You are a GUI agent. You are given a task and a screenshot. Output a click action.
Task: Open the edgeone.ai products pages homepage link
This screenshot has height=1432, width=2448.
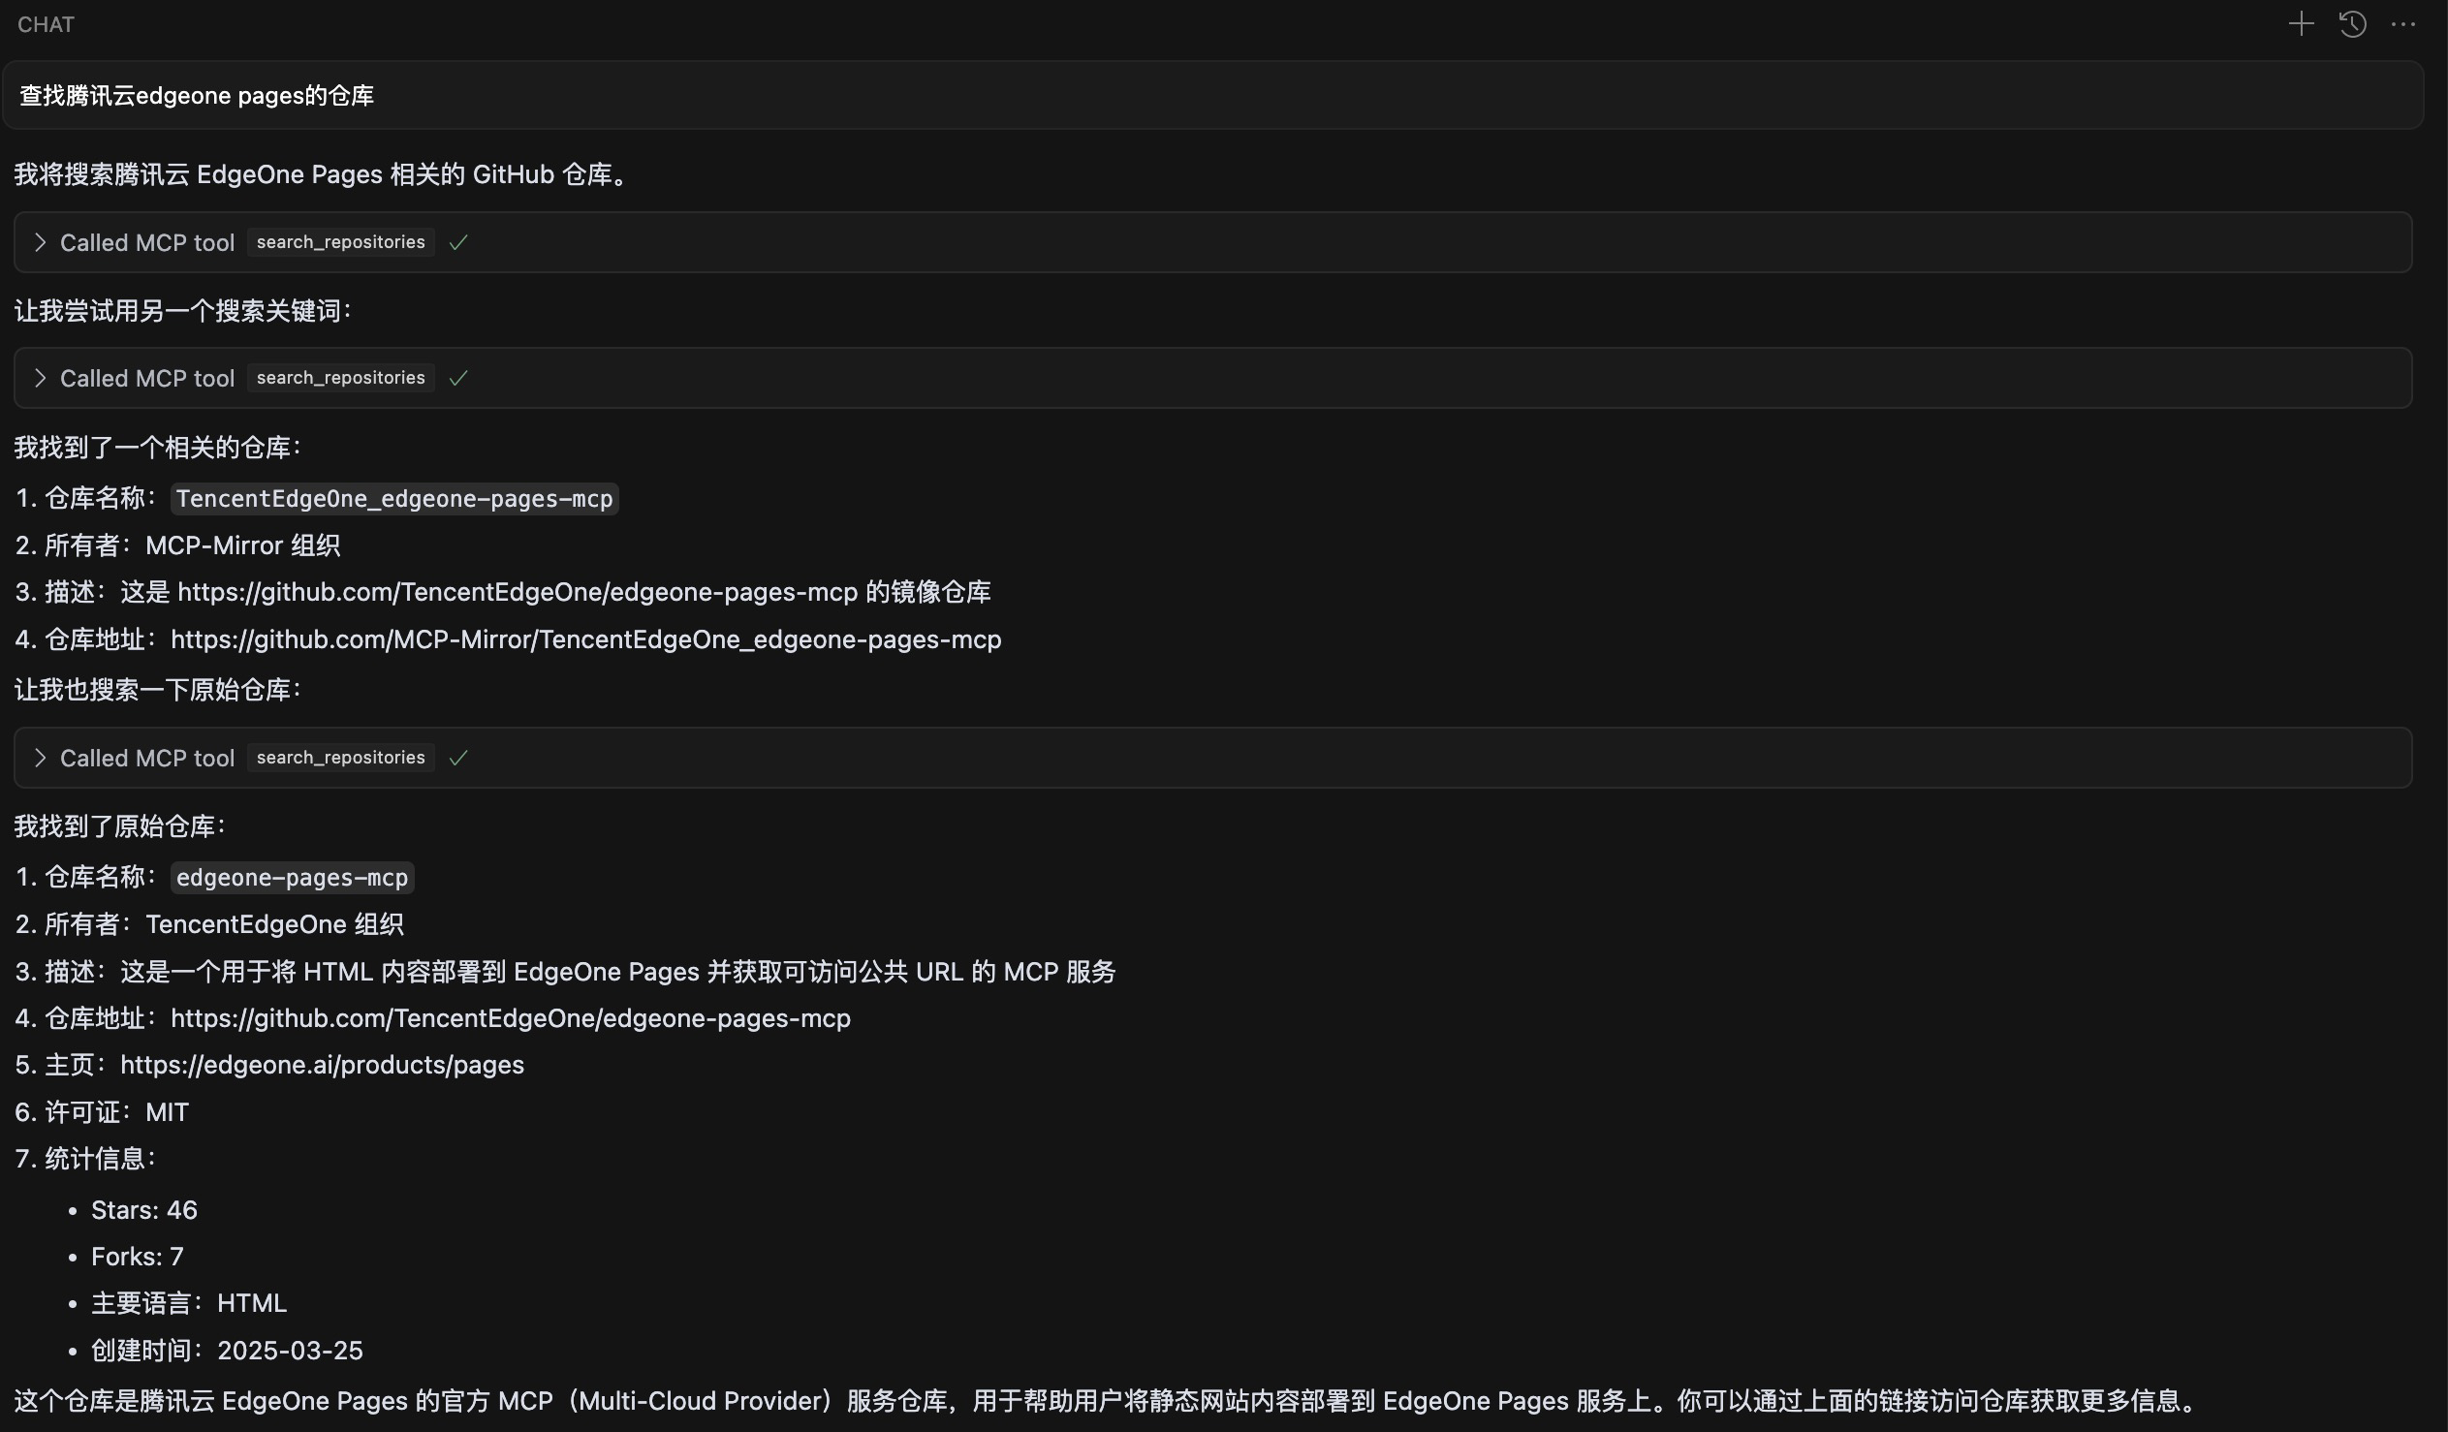[x=322, y=1065]
